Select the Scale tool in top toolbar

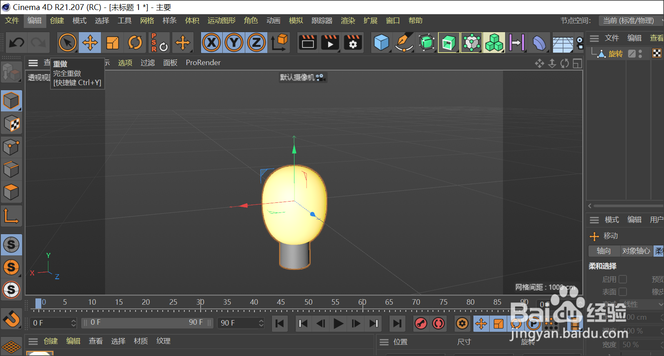pyautogui.click(x=112, y=43)
